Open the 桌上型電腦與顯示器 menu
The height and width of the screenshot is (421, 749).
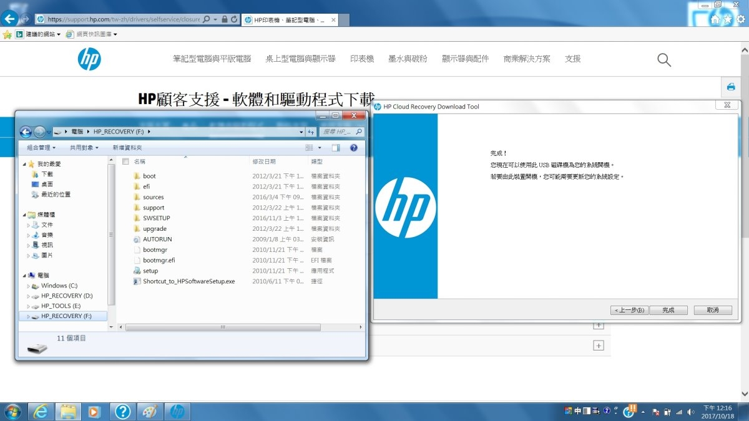click(300, 59)
